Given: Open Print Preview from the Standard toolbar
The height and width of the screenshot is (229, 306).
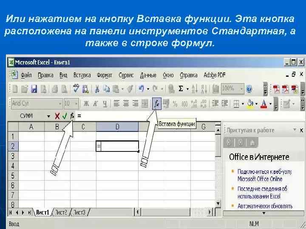Looking at the screenshot, I should [65, 89].
